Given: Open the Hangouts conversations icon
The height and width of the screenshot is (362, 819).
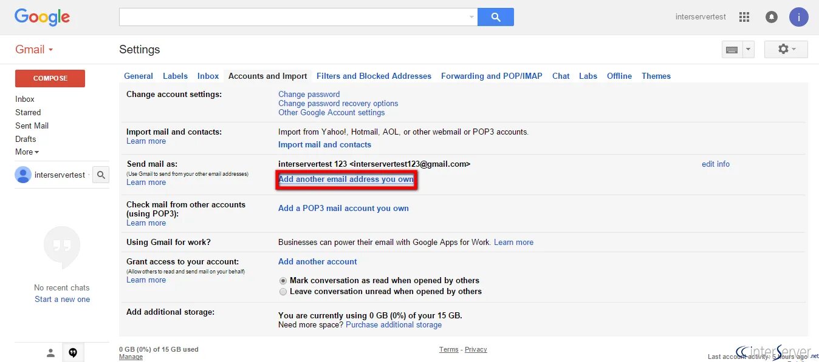Looking at the screenshot, I should (73, 352).
